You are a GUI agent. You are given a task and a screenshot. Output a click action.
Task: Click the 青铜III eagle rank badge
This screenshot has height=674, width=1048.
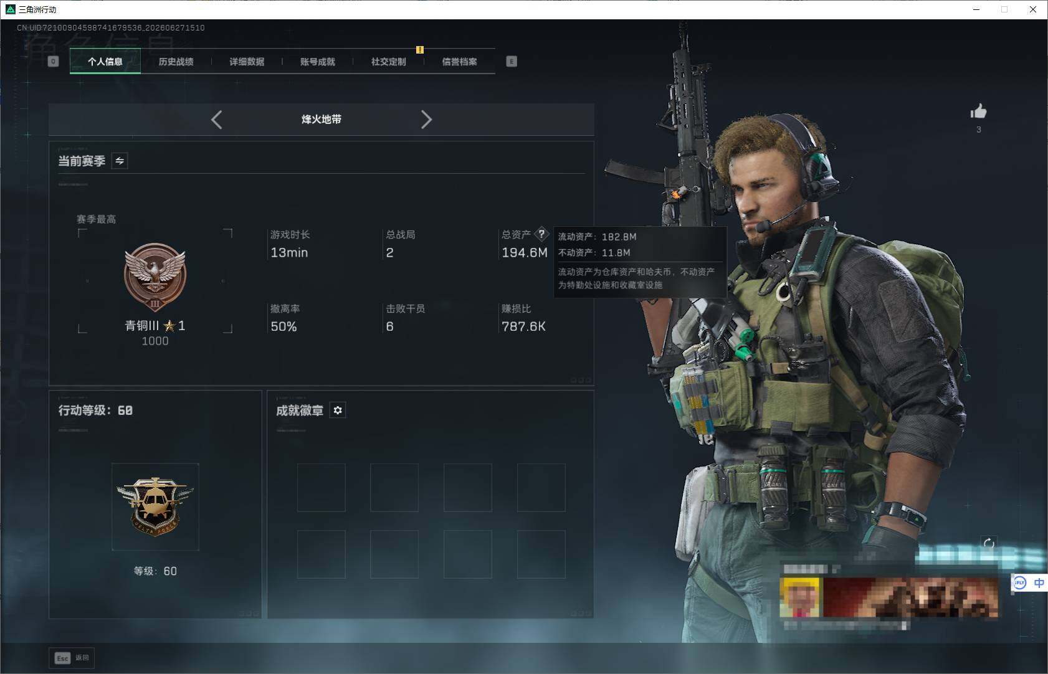155,277
